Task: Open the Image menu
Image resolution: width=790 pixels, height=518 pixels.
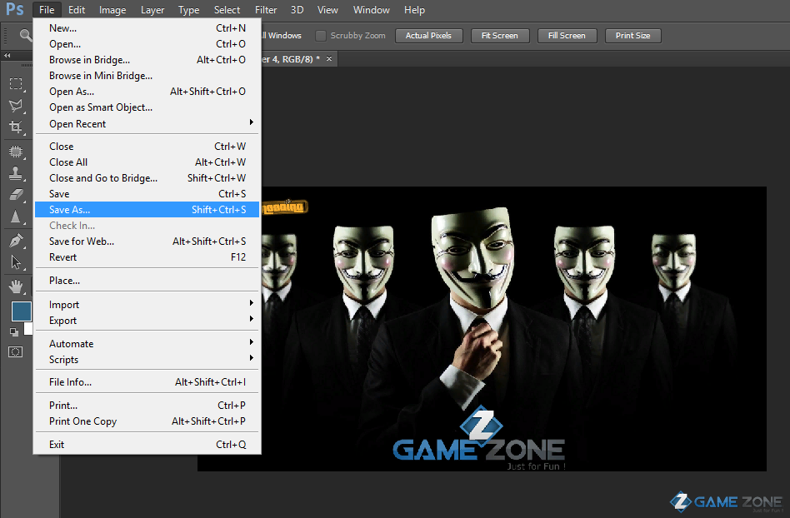Action: (x=112, y=9)
